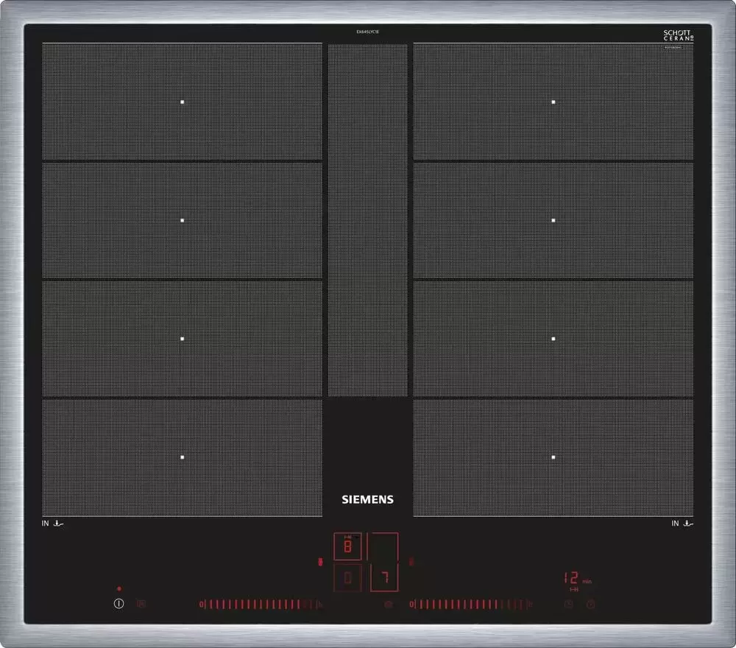Image resolution: width=736 pixels, height=648 pixels.
Task: Tap the left flex zone link symbol
Action: [320, 562]
